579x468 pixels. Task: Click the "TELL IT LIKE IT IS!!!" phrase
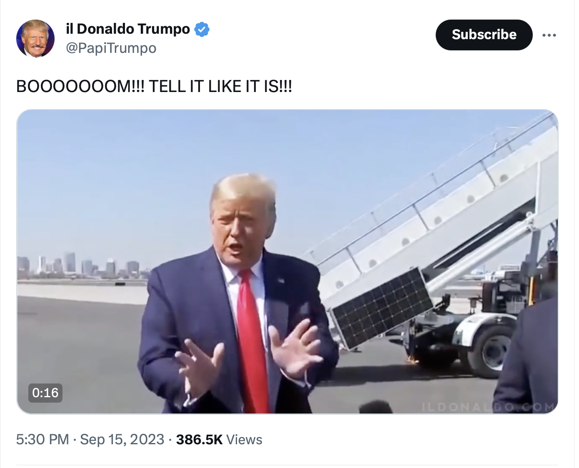220,87
